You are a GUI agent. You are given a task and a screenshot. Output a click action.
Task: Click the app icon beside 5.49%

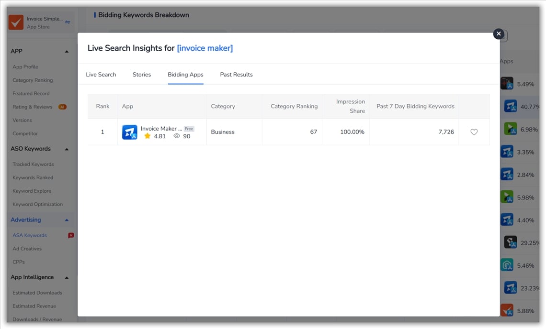507,84
